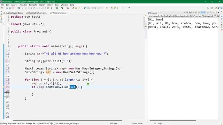
Task: Toggle Scroll Lock in Console toolbar
Action: tap(196, 12)
